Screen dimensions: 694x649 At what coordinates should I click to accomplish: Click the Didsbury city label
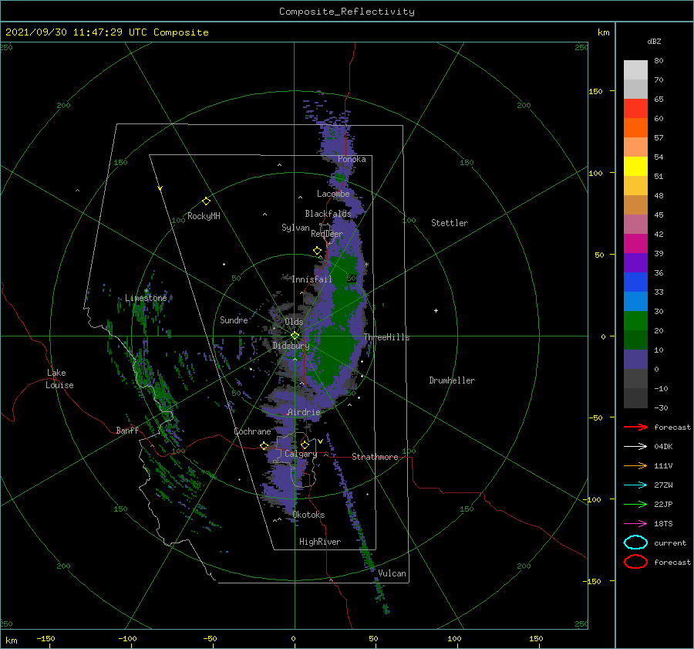pos(291,346)
